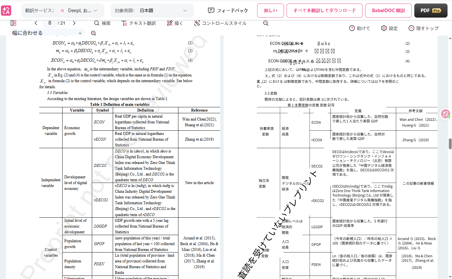Open the 検索 search tool
The width and height of the screenshot is (452, 279).
coord(103,23)
